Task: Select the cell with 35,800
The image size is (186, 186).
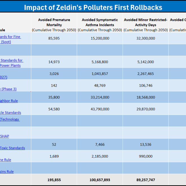Action: pos(54,97)
